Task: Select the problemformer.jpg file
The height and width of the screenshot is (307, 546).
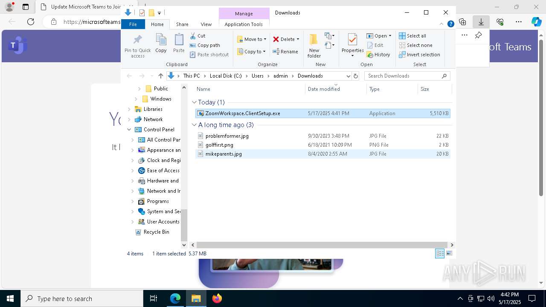Action: coord(322,136)
